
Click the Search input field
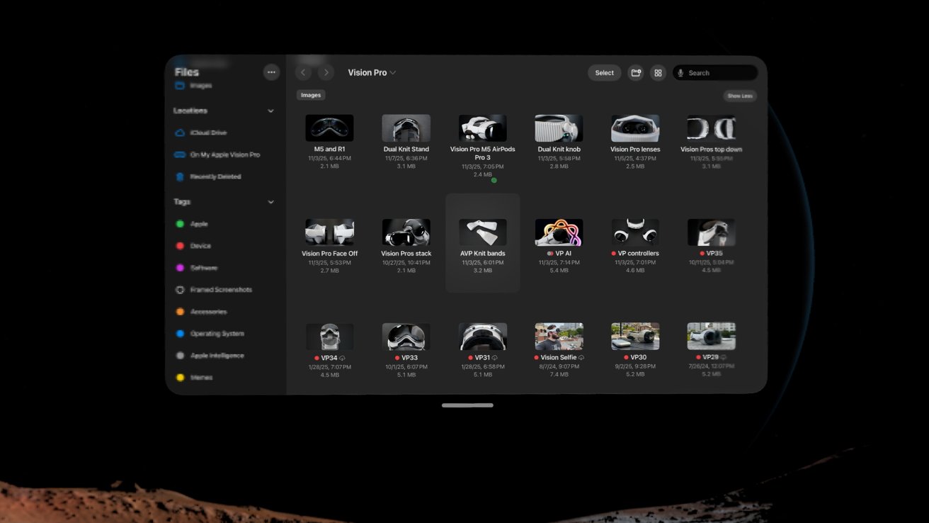pos(720,73)
